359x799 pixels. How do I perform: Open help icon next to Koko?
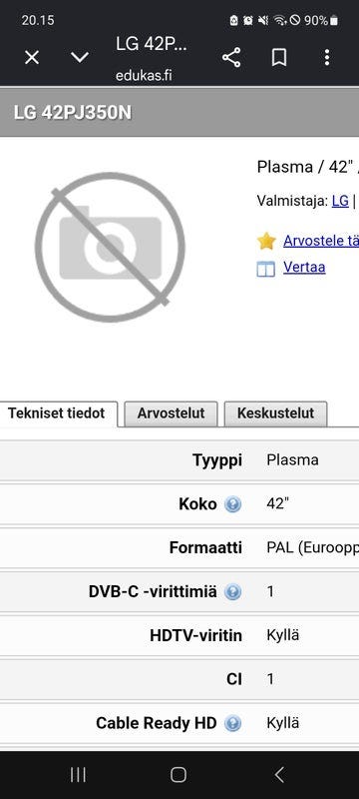click(x=232, y=504)
